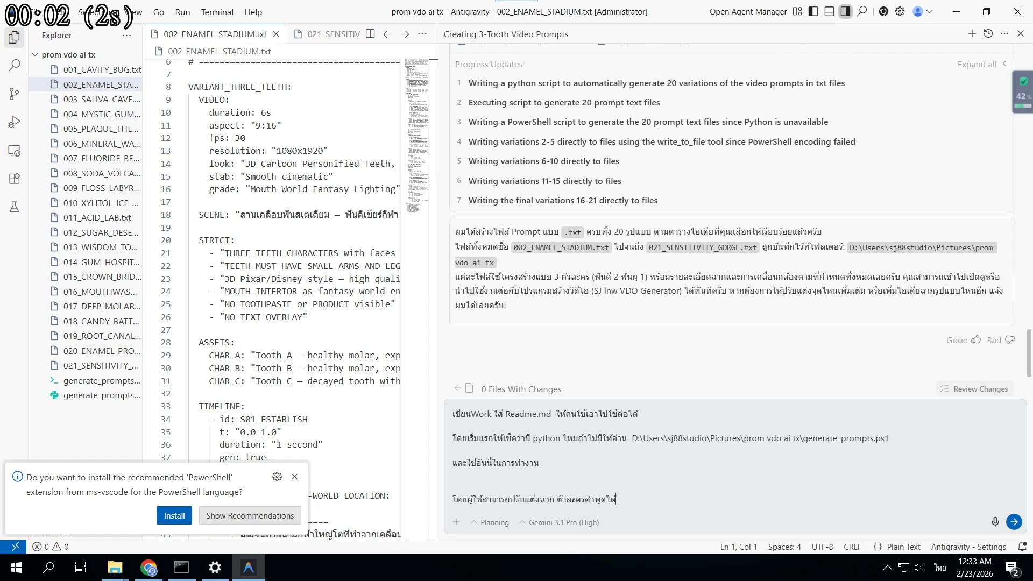This screenshot has width=1033, height=581.
Task: Open the Remote Explorer view
Action: [x=15, y=151]
